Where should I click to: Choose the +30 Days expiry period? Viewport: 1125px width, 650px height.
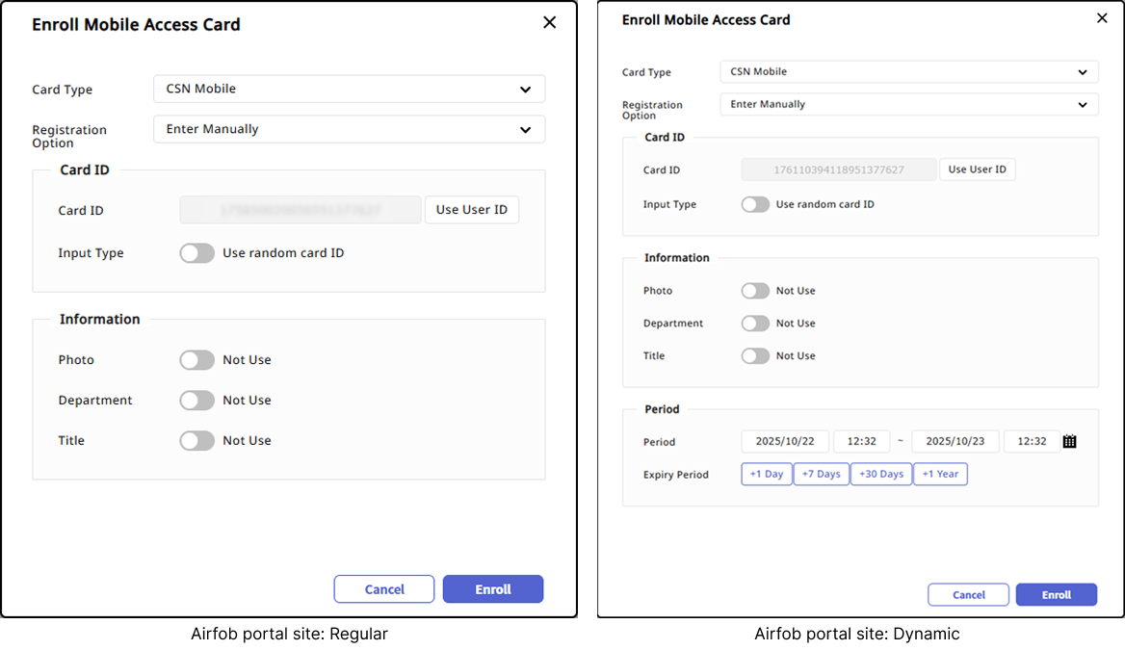pos(880,474)
